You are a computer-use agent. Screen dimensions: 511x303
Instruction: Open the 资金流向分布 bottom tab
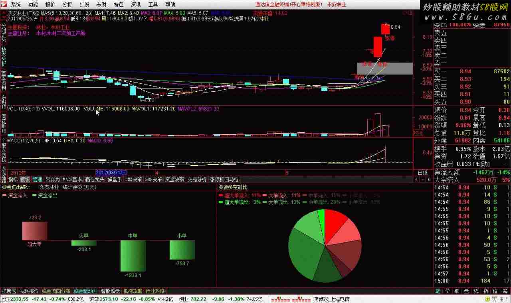coord(56,291)
